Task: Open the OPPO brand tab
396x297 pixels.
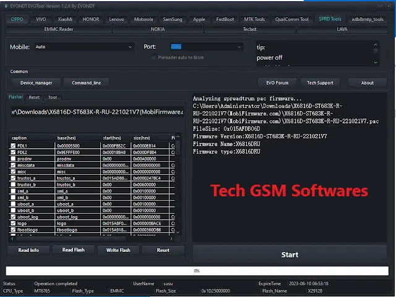Action: click(x=17, y=19)
